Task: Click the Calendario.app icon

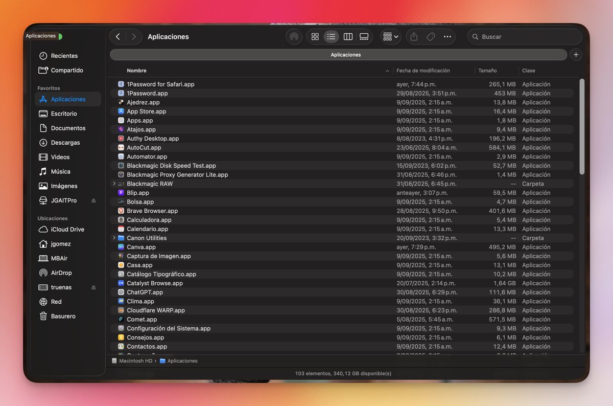Action: (121, 229)
